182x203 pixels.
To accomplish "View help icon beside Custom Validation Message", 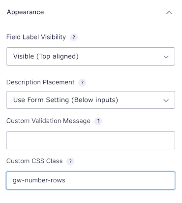I will point(98,121).
